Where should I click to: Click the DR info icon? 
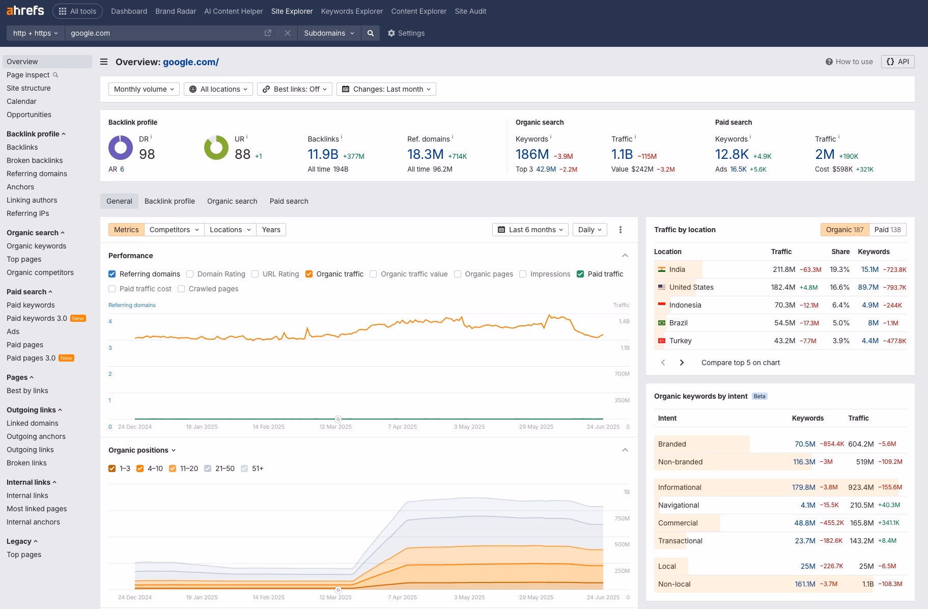151,136
